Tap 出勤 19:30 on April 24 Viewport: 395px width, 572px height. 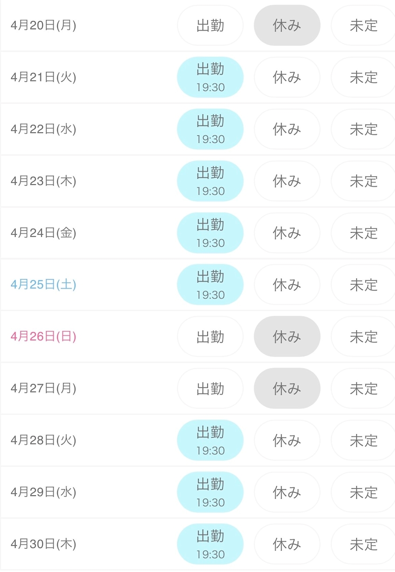(210, 233)
